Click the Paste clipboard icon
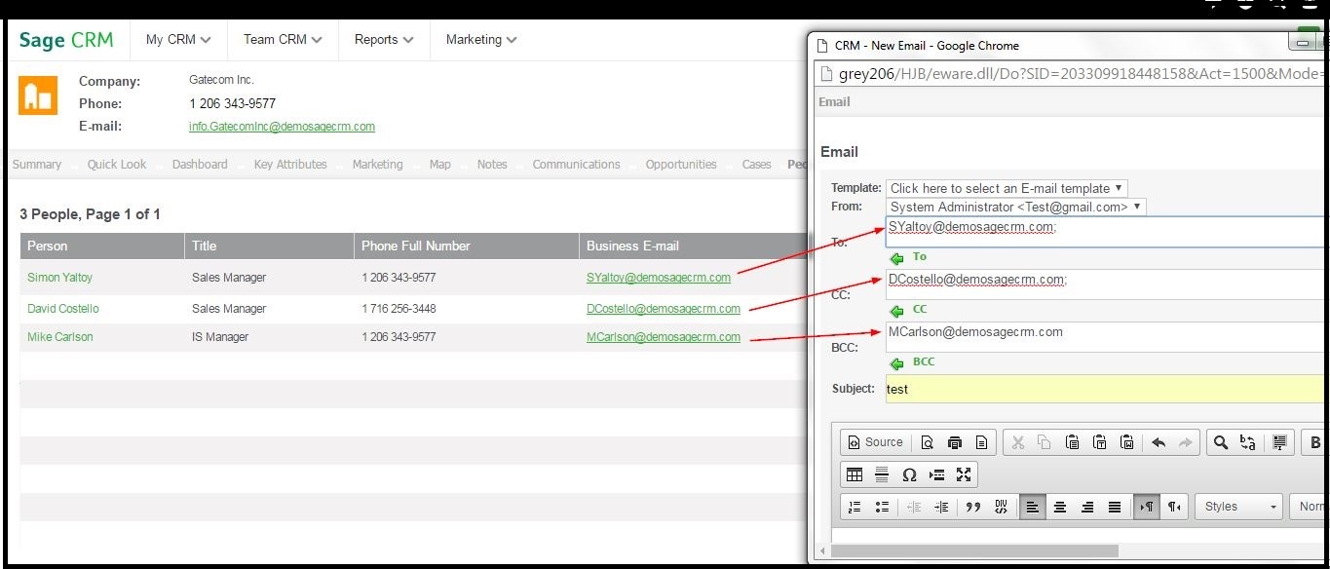 (x=1072, y=442)
